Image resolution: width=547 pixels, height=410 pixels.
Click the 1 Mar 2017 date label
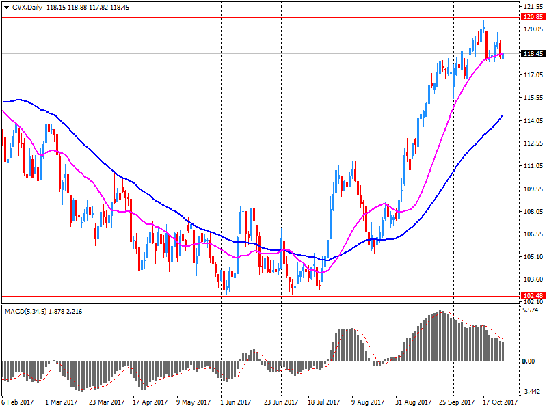pos(61,402)
